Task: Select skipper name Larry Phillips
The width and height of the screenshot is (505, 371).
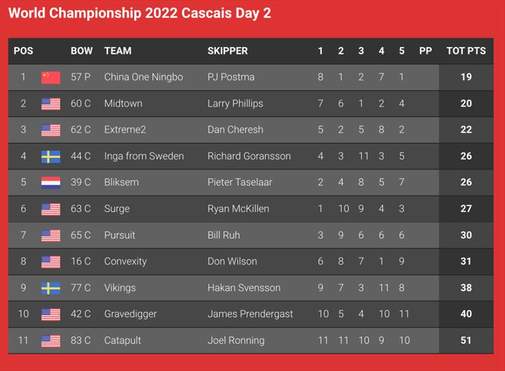Action: (x=235, y=103)
